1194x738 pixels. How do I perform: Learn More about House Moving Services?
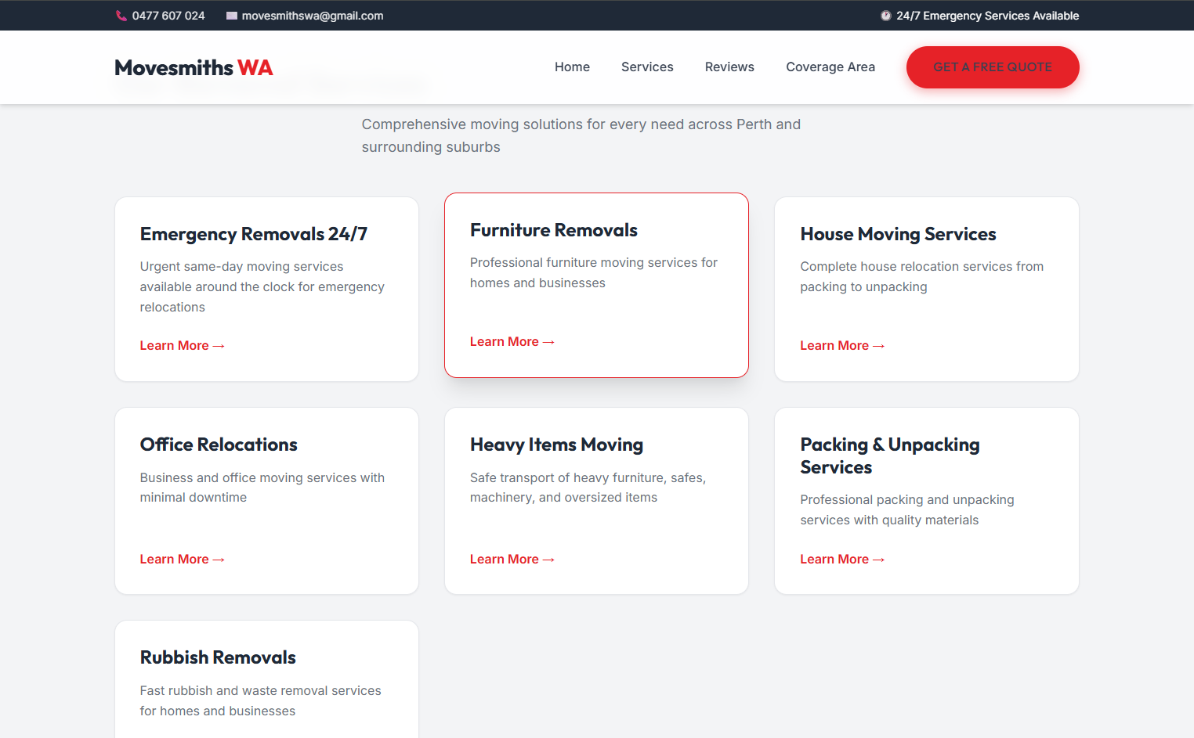click(841, 346)
